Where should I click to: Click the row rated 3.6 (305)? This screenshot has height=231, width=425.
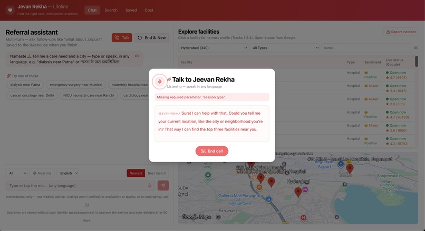[297, 102]
